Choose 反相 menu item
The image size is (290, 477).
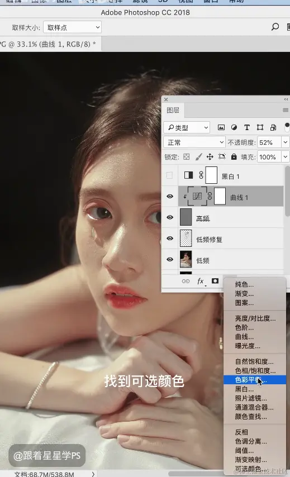click(x=255, y=432)
